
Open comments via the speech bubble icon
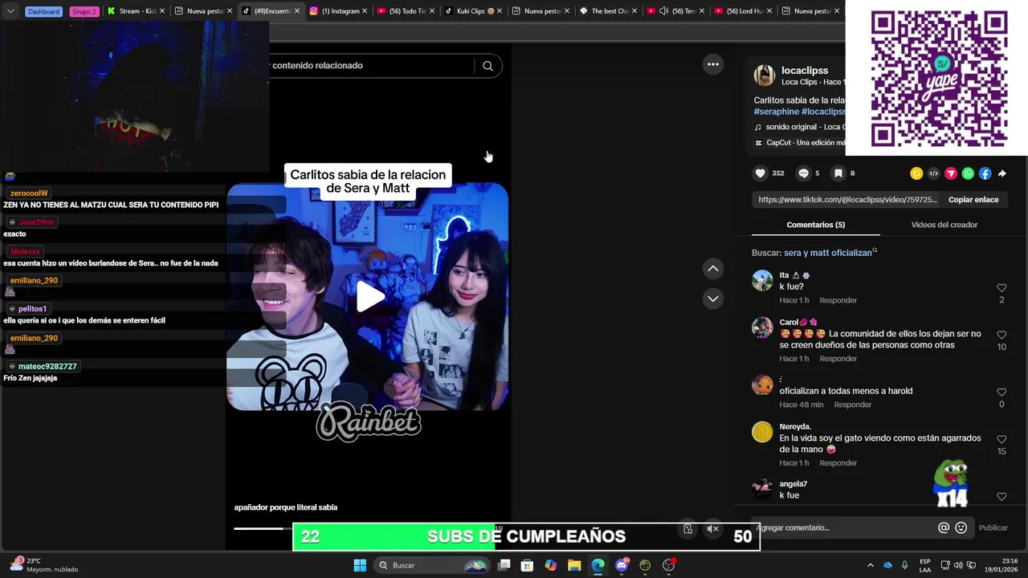coord(803,173)
